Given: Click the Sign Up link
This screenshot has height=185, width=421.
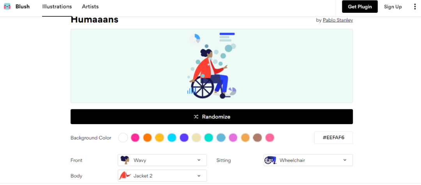Looking at the screenshot, I should (x=393, y=7).
